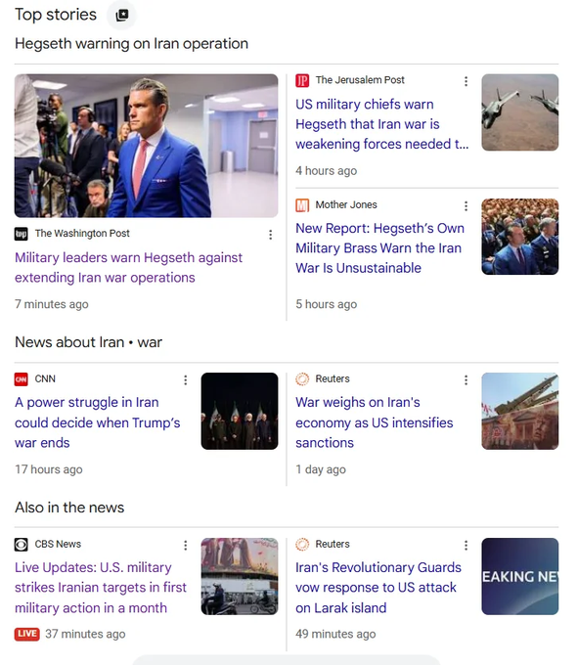Open 'US military chiefs warn Hegseth' headline
The image size is (577, 665).
(x=381, y=124)
